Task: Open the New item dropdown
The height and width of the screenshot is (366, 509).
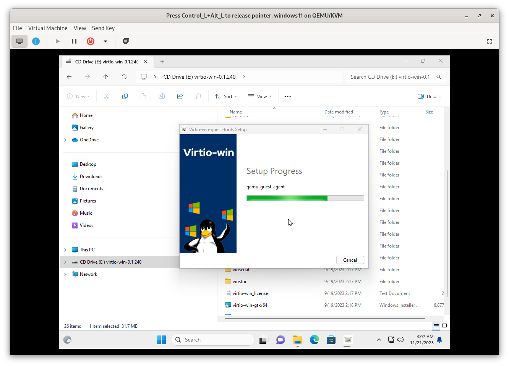Action: tap(79, 97)
